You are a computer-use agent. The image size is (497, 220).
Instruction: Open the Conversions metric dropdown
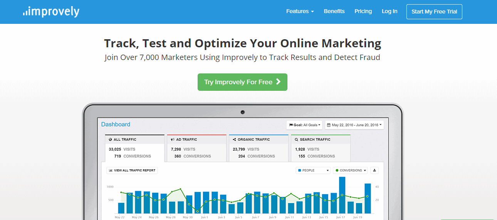click(350, 170)
